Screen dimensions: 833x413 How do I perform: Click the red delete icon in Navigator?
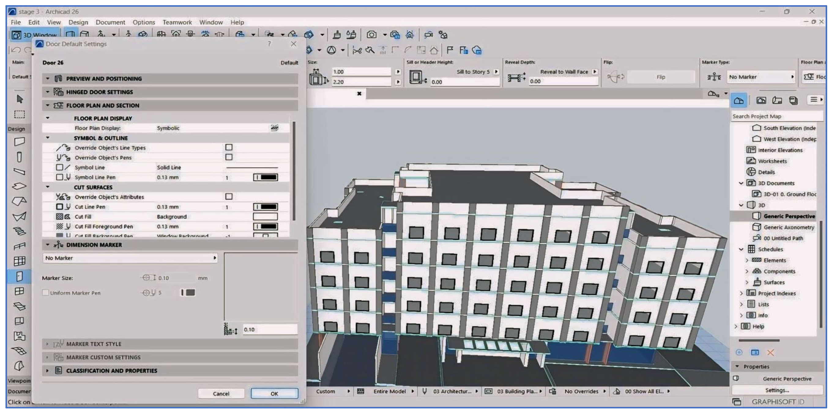pos(771,352)
